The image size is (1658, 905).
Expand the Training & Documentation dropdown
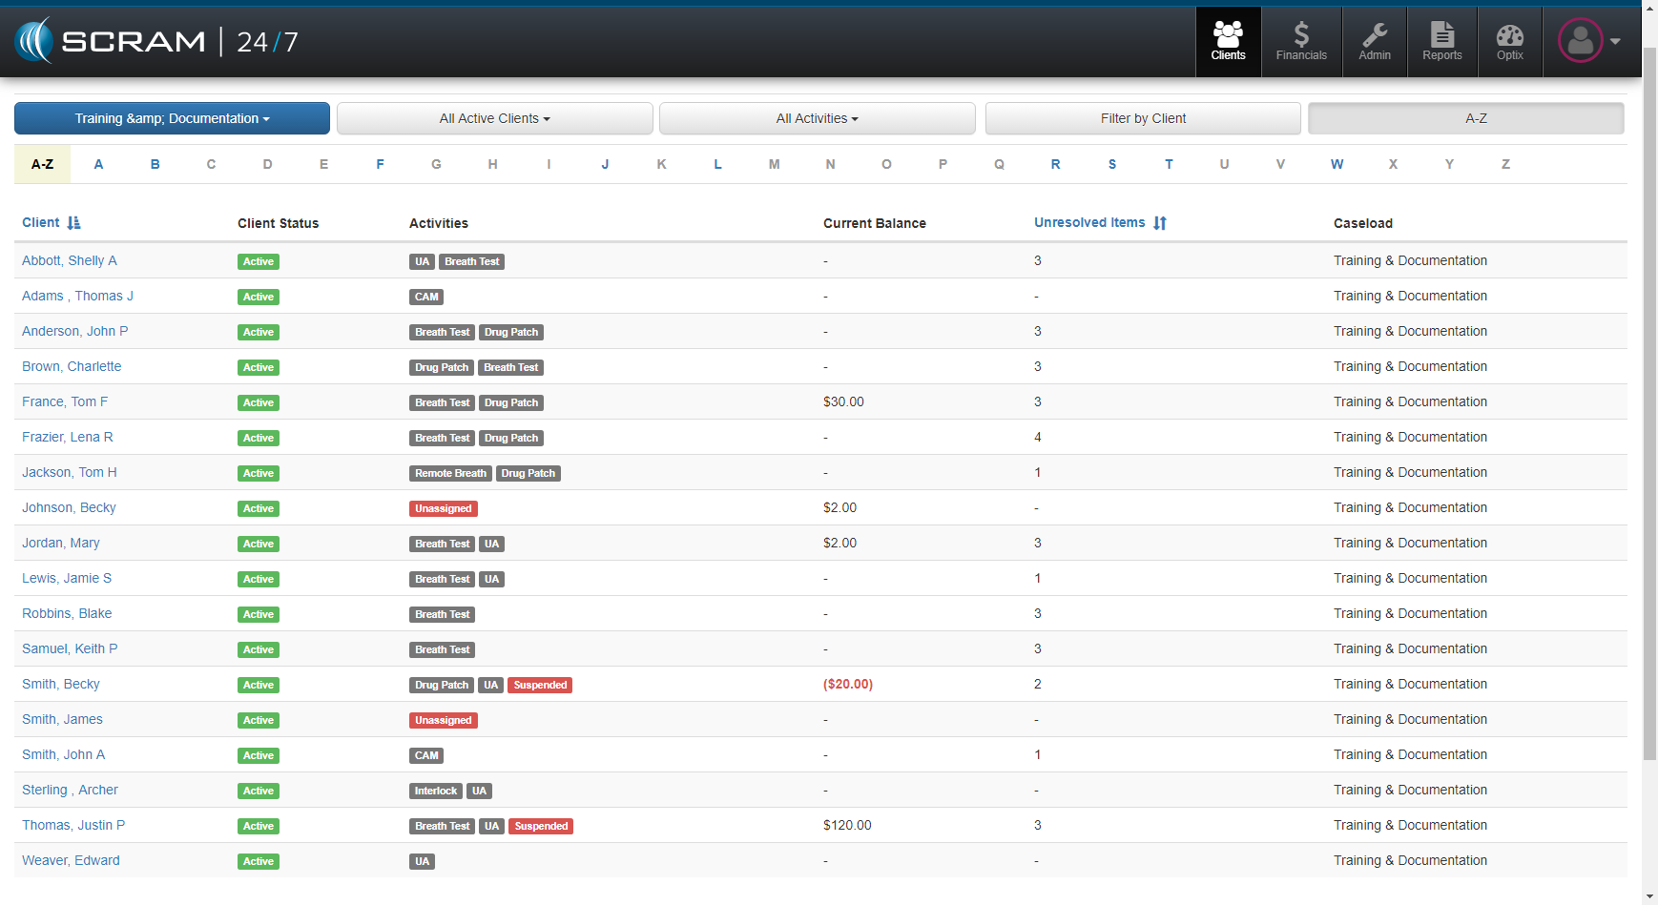pyautogui.click(x=172, y=118)
